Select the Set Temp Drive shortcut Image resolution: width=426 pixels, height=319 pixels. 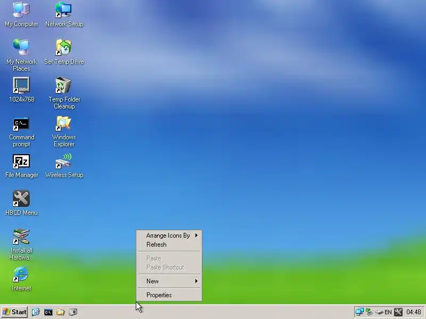pos(64,52)
